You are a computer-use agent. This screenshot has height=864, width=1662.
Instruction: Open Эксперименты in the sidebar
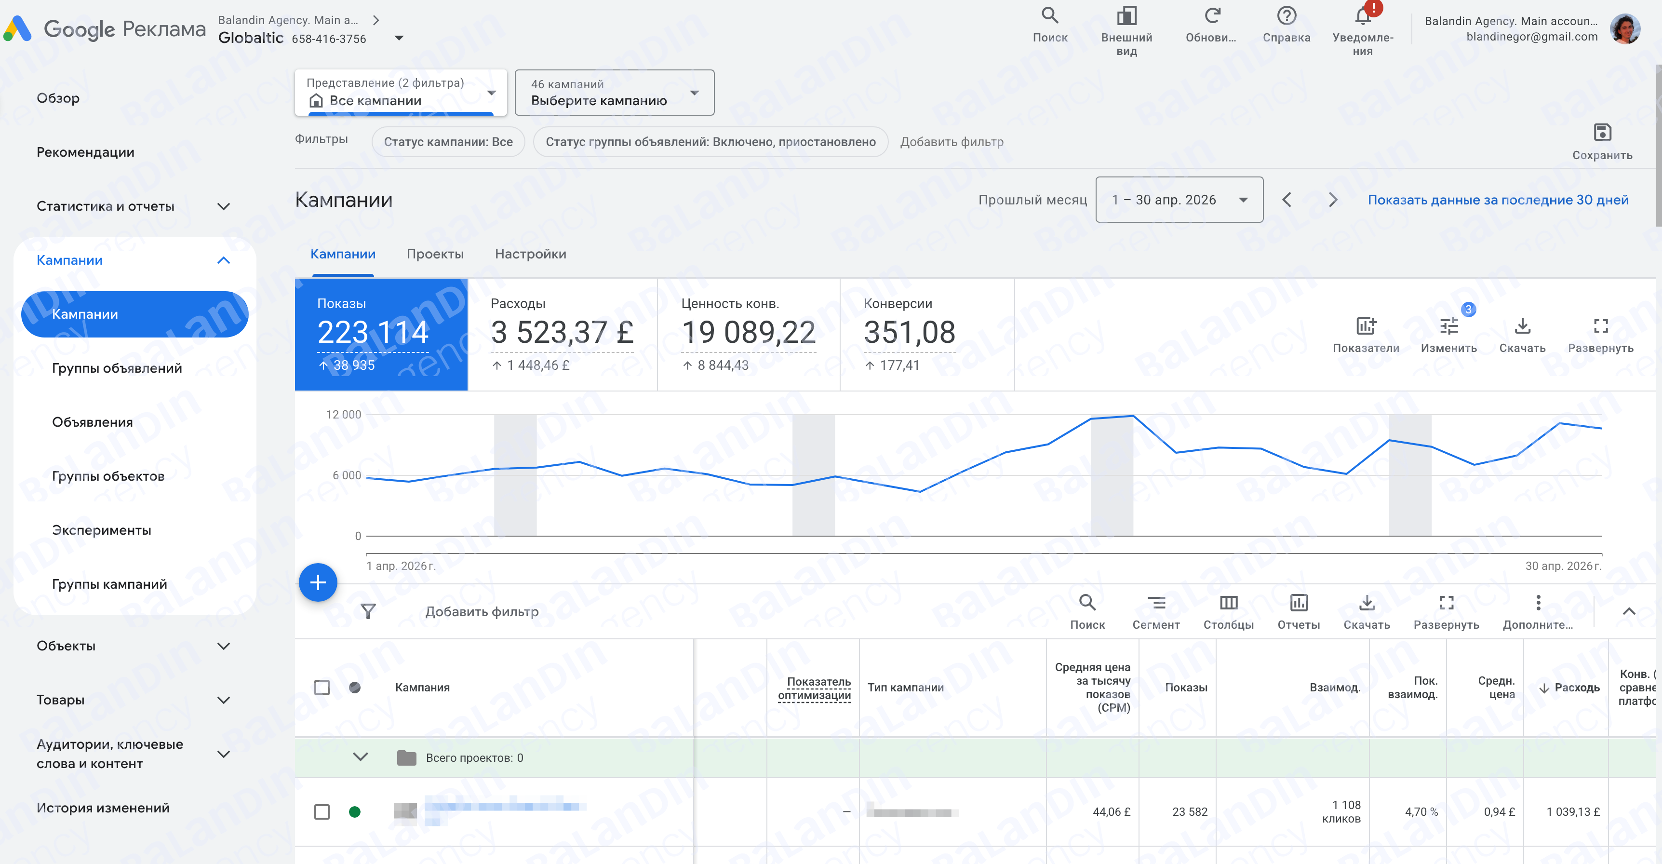tap(101, 530)
